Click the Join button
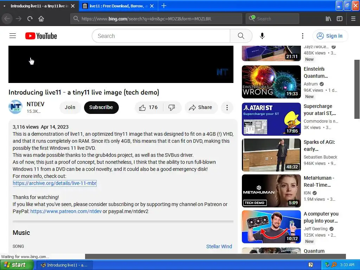 (x=70, y=108)
